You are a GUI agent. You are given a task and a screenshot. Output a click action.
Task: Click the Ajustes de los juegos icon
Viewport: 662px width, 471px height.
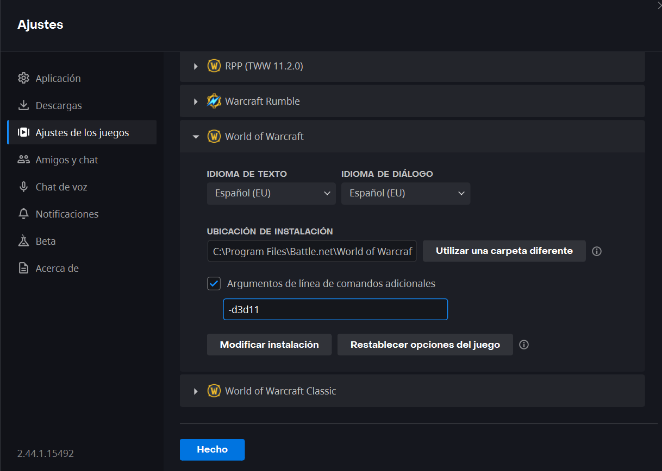point(23,132)
